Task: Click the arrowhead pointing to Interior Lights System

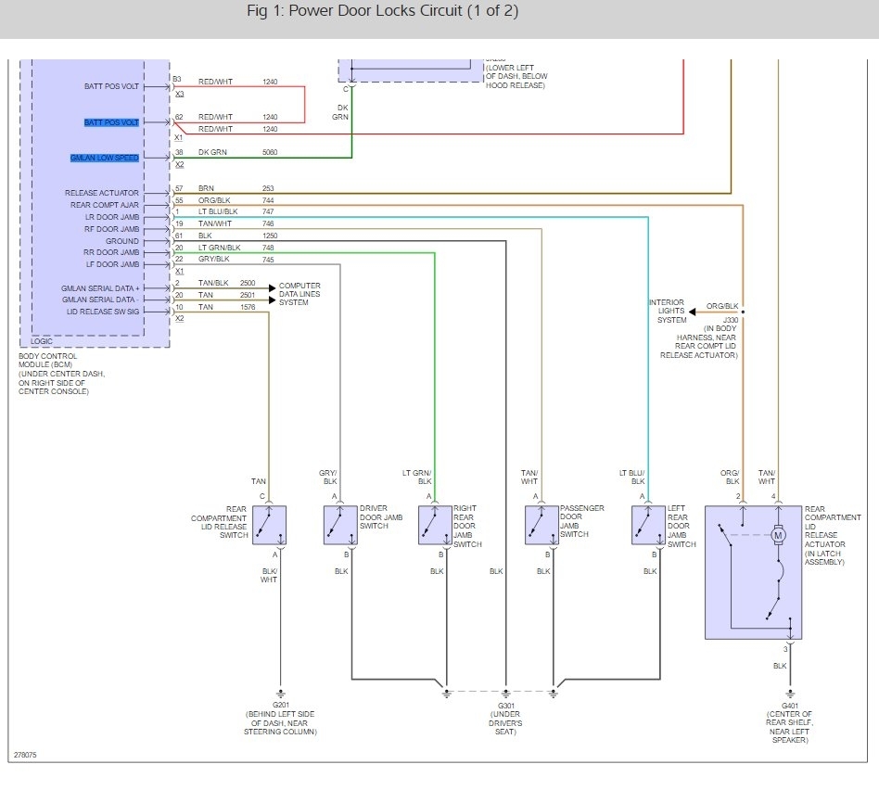Action: (x=693, y=312)
